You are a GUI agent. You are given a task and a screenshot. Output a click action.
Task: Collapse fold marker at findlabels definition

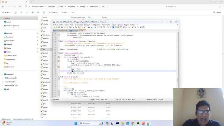[x=59, y=77]
